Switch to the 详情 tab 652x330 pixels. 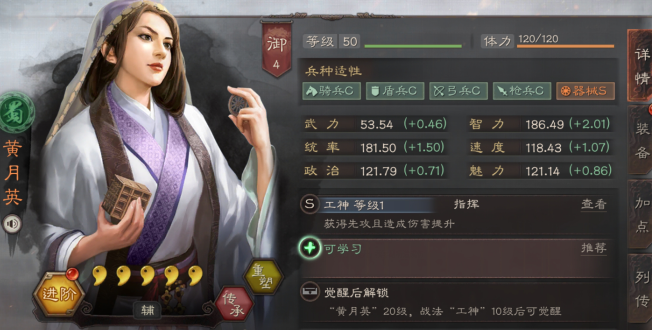pos(640,66)
